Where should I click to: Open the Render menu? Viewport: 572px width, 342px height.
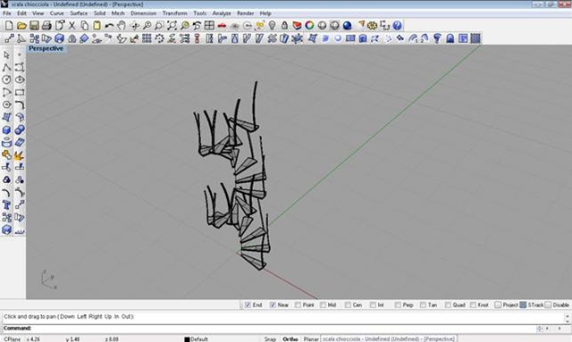coord(246,13)
